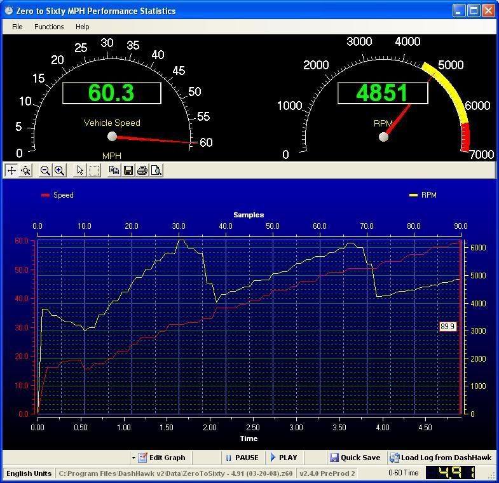
Task: Select the pan/scroll axes tool
Action: coord(12,170)
